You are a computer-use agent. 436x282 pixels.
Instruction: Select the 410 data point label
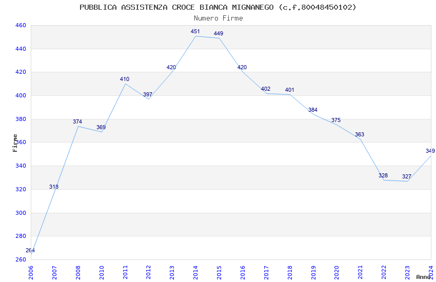[125, 79]
